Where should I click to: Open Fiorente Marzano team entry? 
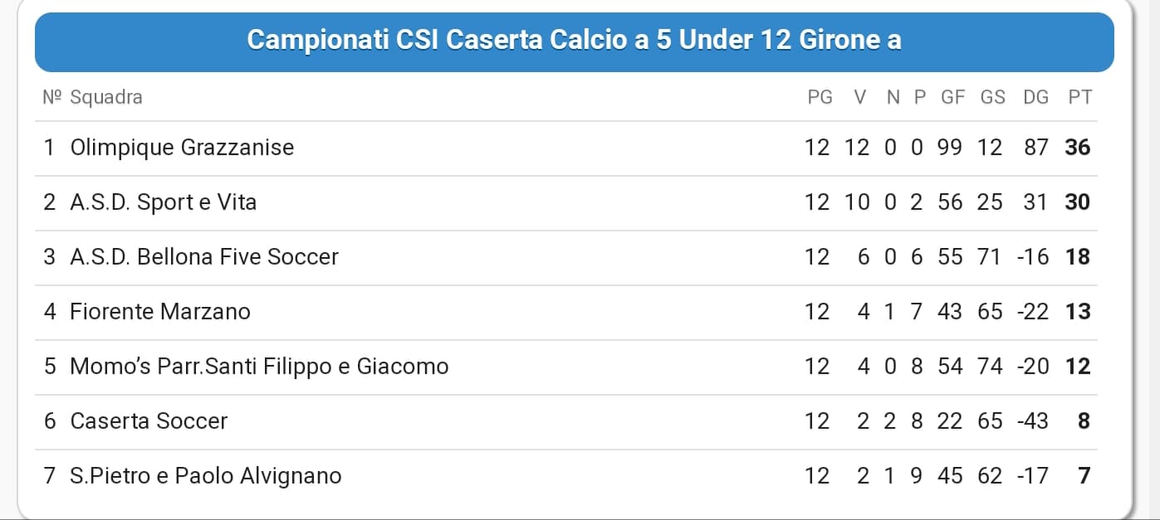point(160,312)
